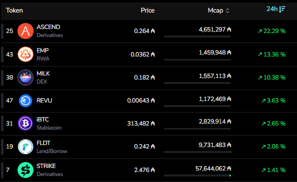Click the EMP price 0.0362
Image resolution: width=297 pixels, height=182 pixels.
143,54
